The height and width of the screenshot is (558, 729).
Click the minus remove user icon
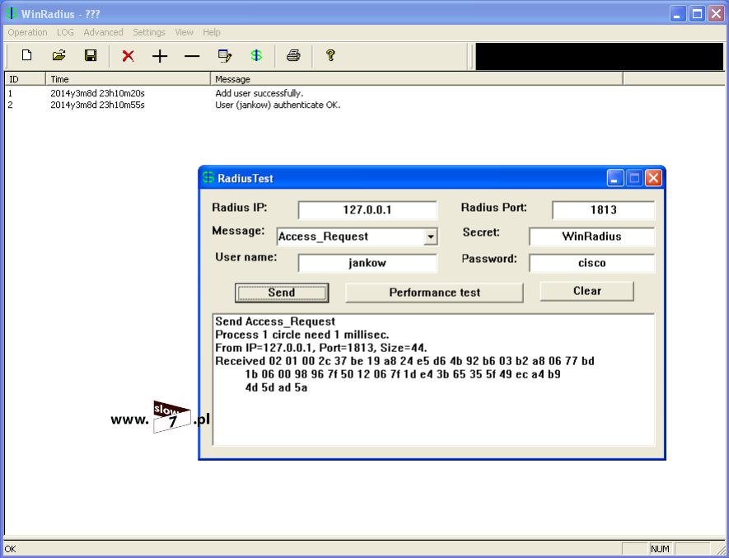192,56
